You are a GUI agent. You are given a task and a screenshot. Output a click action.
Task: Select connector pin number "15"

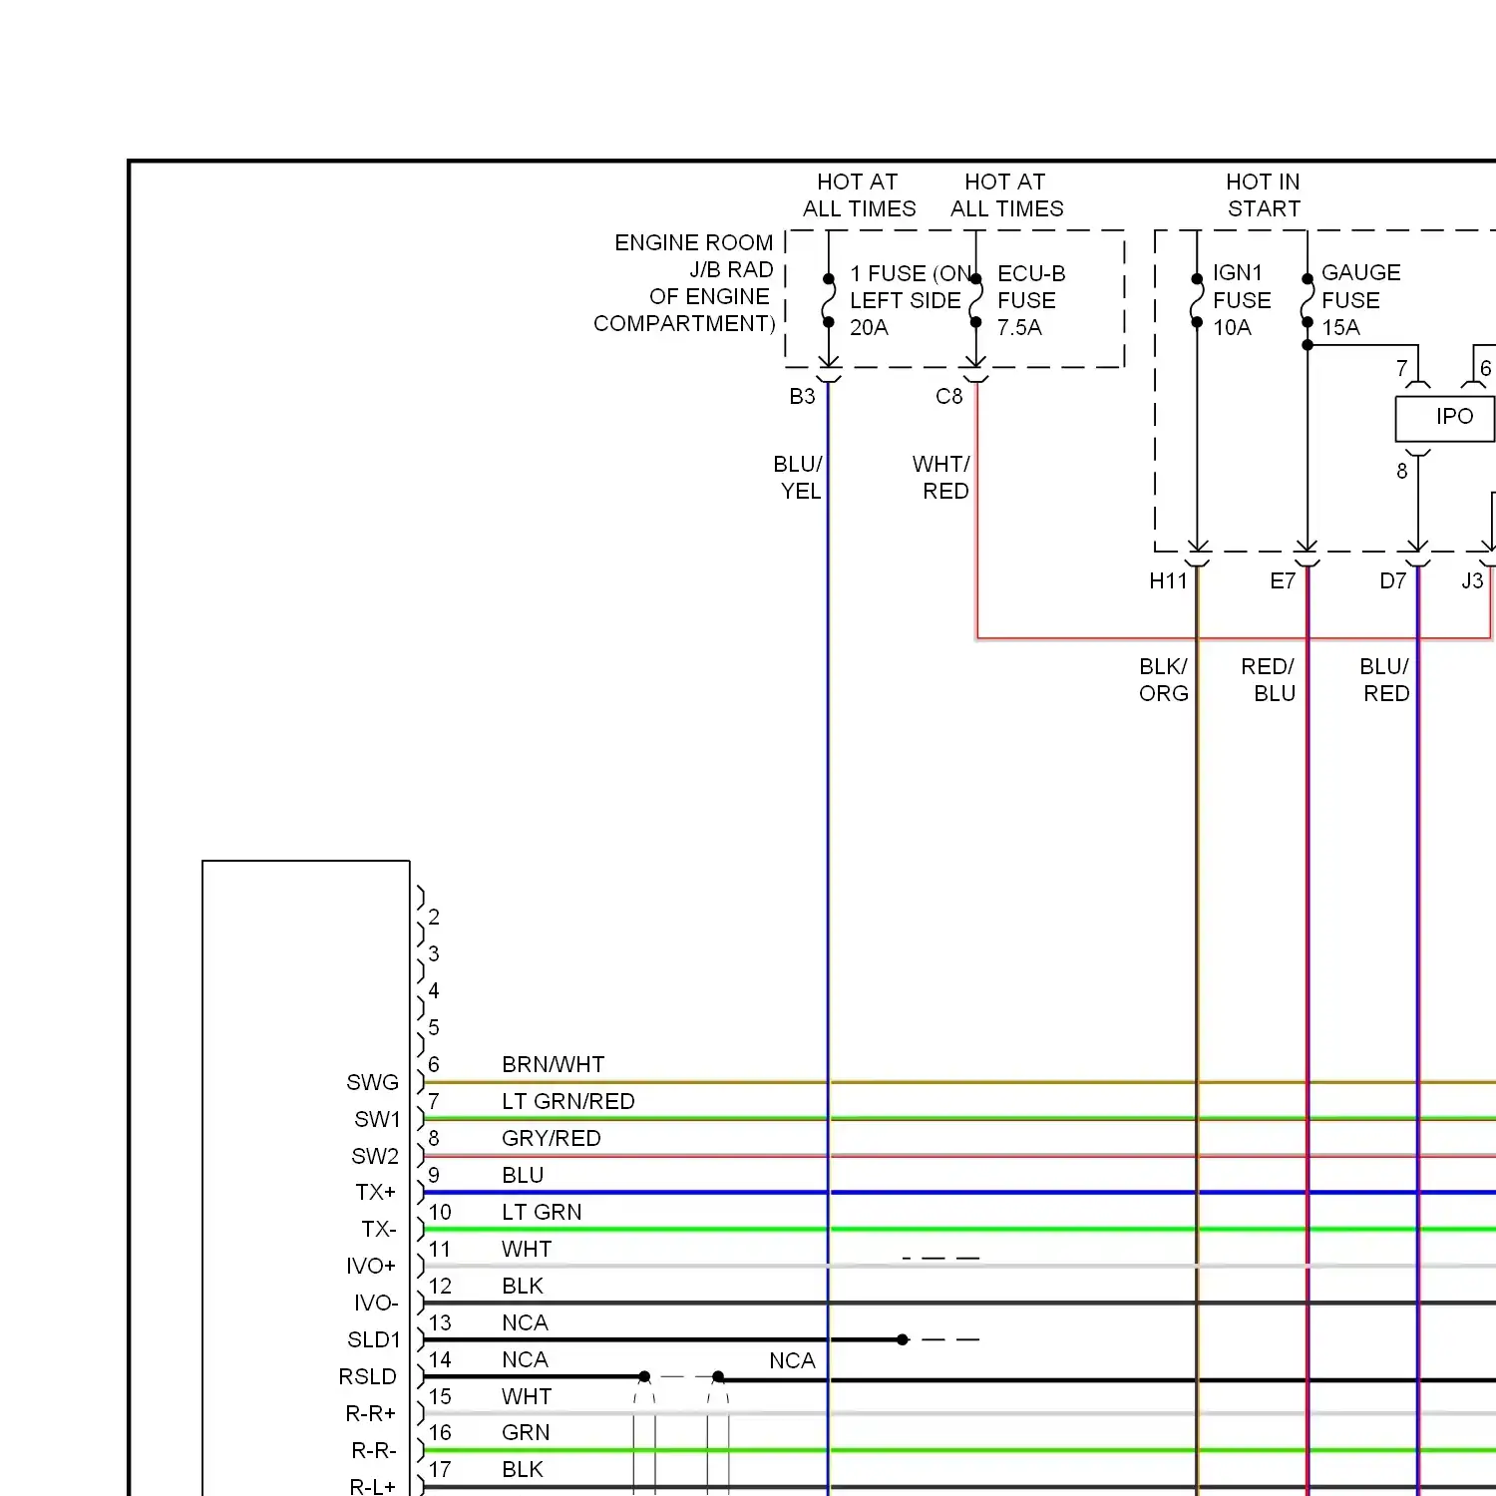[x=440, y=1397]
